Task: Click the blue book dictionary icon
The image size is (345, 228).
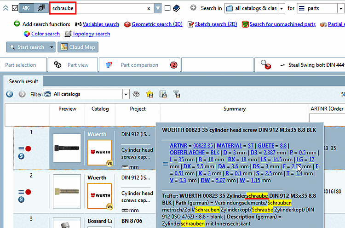Action: click(176, 8)
